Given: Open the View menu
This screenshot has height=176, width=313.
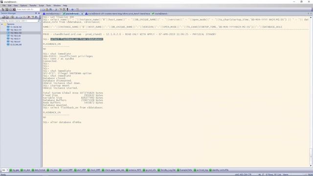Looking at the screenshot, I should pyautogui.click(x=16, y=5).
